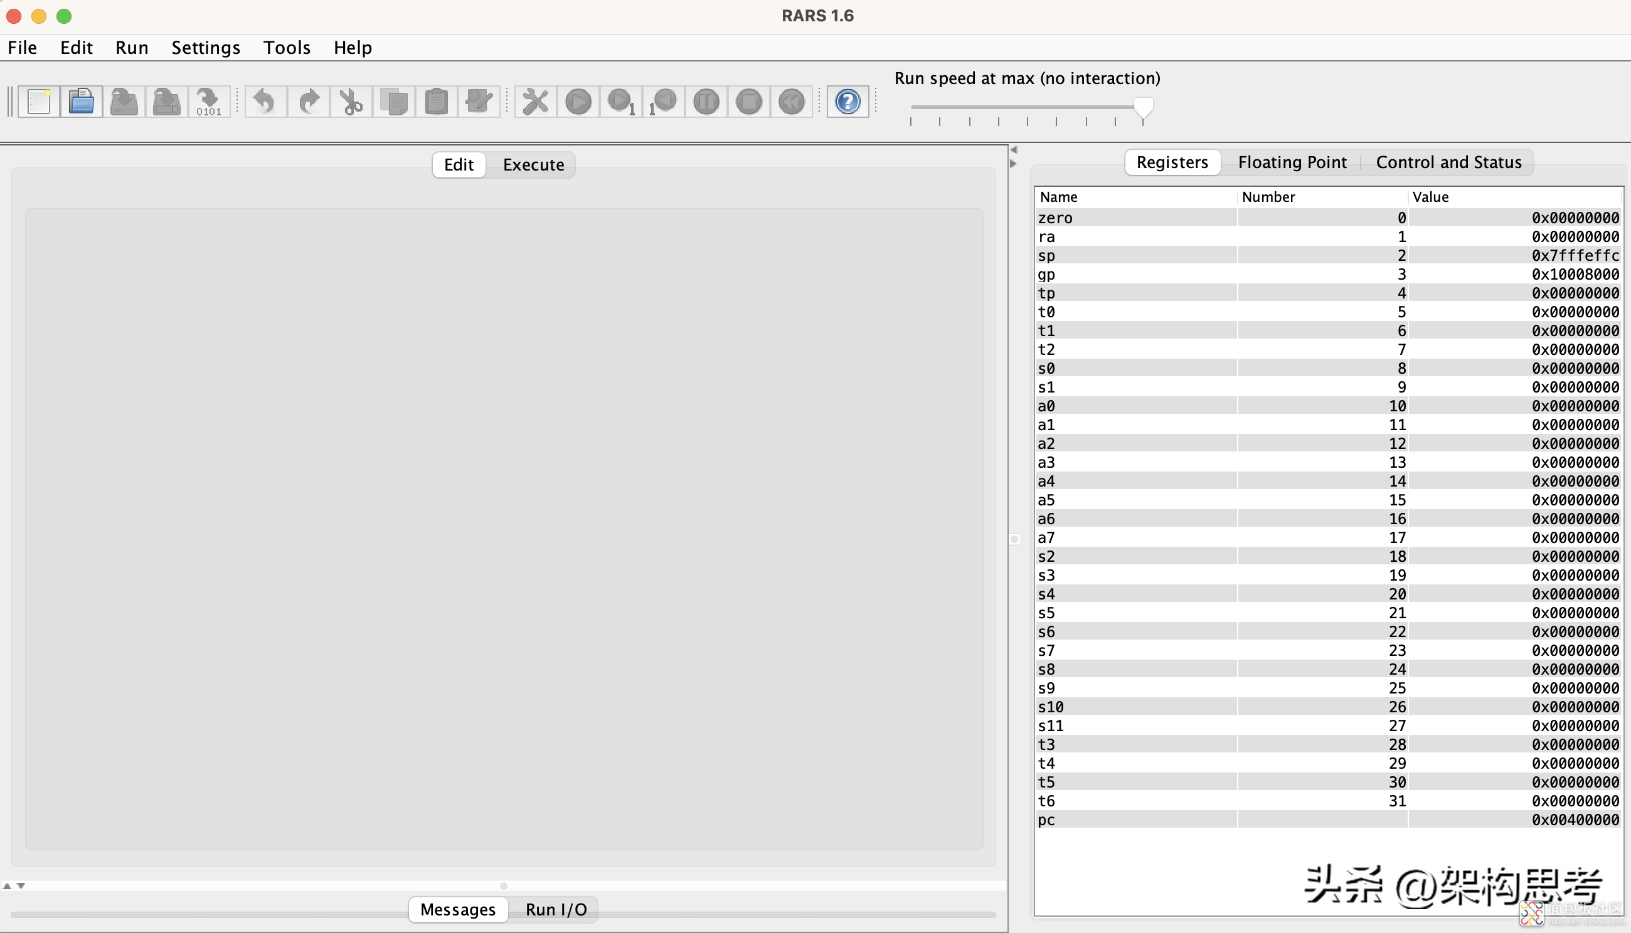Click the Value column header
1631x933 pixels.
(1514, 197)
